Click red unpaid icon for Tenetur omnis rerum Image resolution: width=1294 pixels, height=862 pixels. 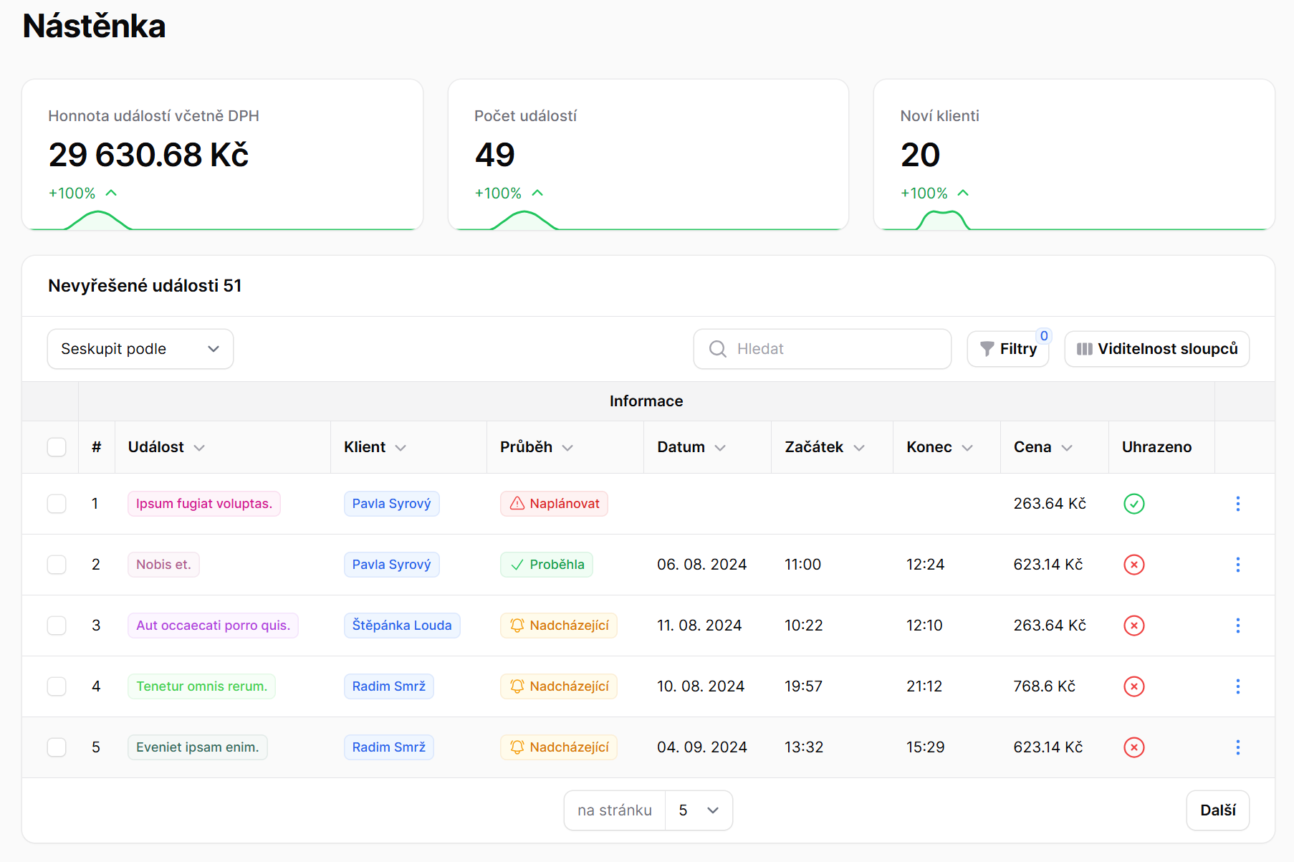point(1134,686)
